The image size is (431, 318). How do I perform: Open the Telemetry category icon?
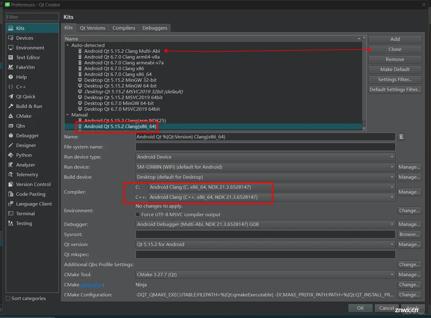click(11, 174)
